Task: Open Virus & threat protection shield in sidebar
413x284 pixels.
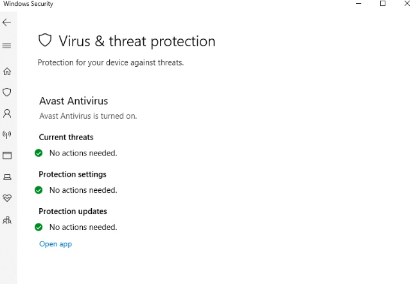Action: point(7,93)
